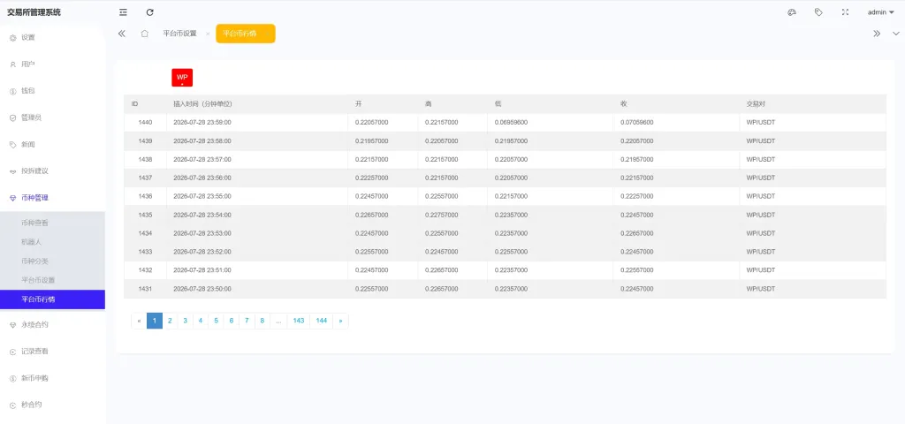Open the admin user dropdown

(881, 12)
